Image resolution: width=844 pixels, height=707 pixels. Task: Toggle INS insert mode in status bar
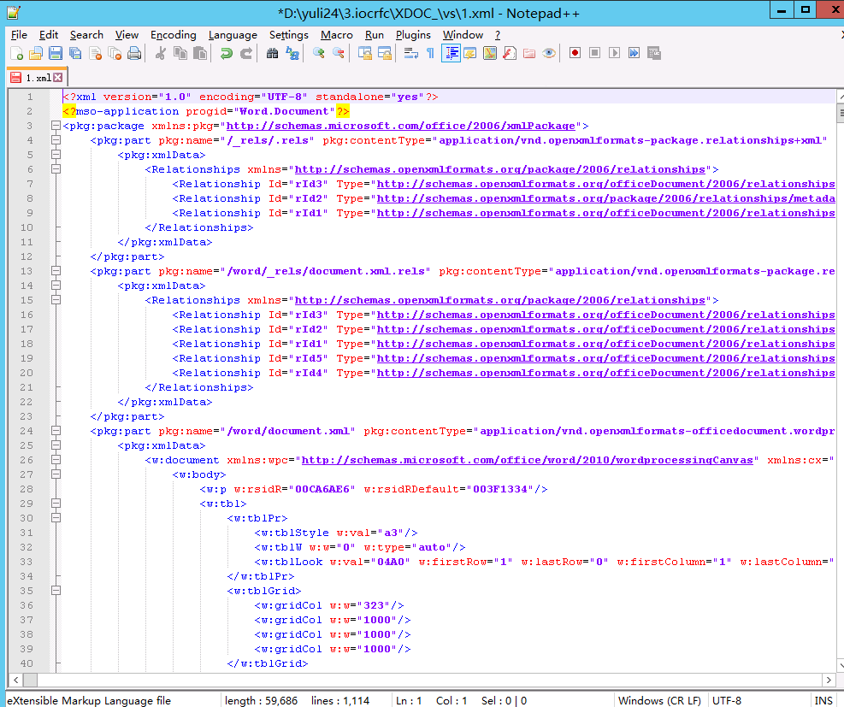point(823,700)
